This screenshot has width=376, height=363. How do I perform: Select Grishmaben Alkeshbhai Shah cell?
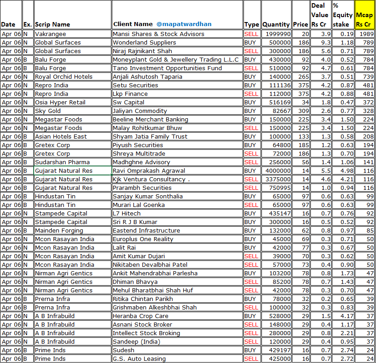pyautogui.click(x=177, y=308)
